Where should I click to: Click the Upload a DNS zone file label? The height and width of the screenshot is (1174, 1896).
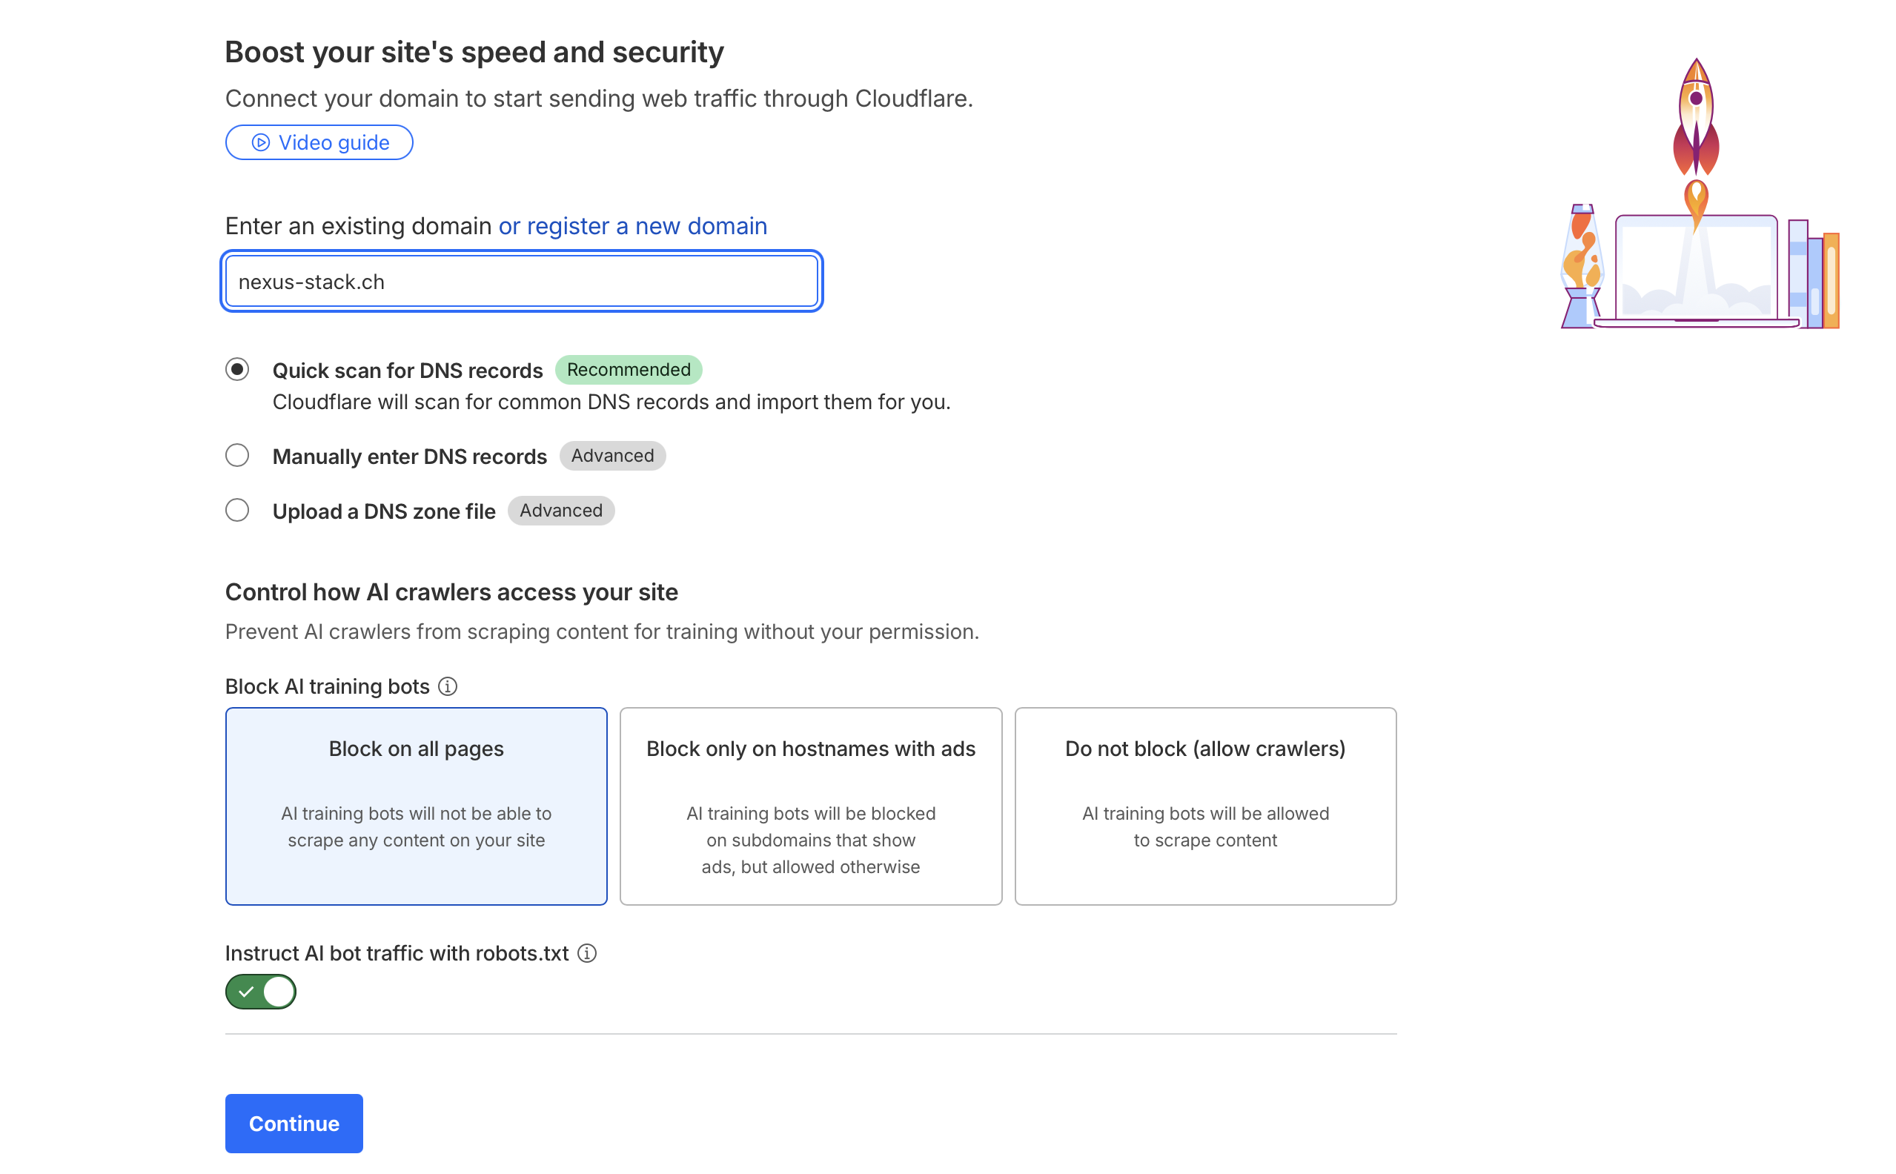(x=383, y=511)
